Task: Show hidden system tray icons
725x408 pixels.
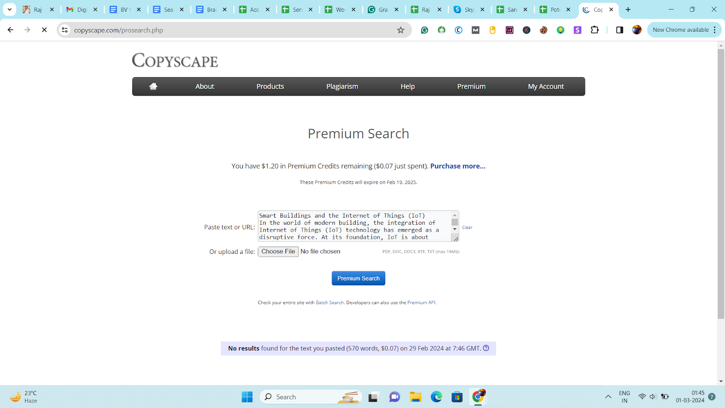Action: [x=608, y=397]
